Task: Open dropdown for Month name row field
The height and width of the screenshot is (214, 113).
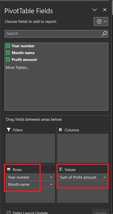Action: coord(51,184)
